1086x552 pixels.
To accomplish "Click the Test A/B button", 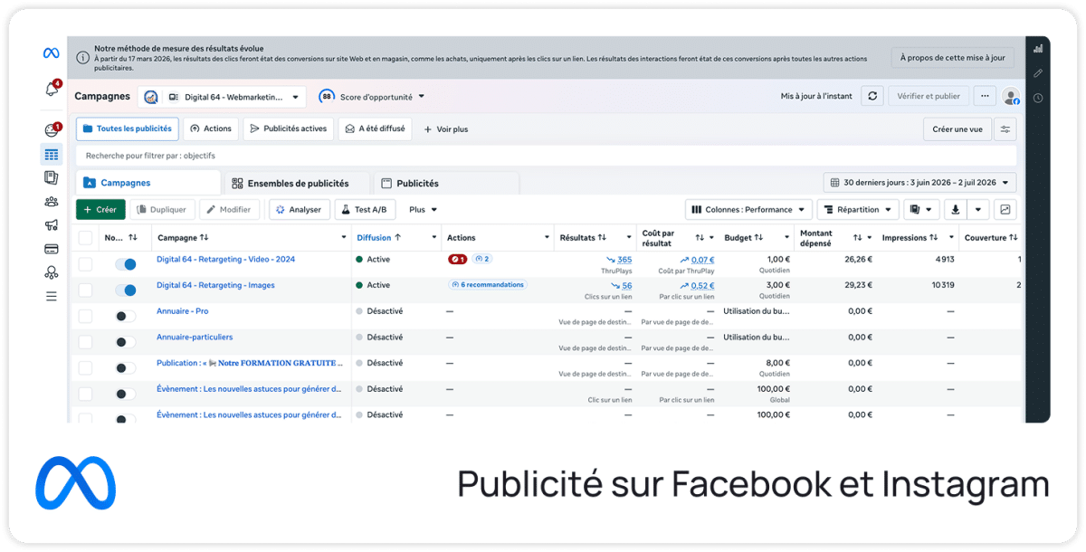I will pos(365,209).
